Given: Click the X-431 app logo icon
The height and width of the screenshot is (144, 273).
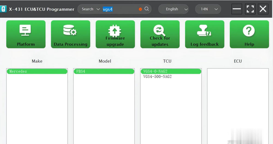Looking at the screenshot, I should click(x=3, y=9).
